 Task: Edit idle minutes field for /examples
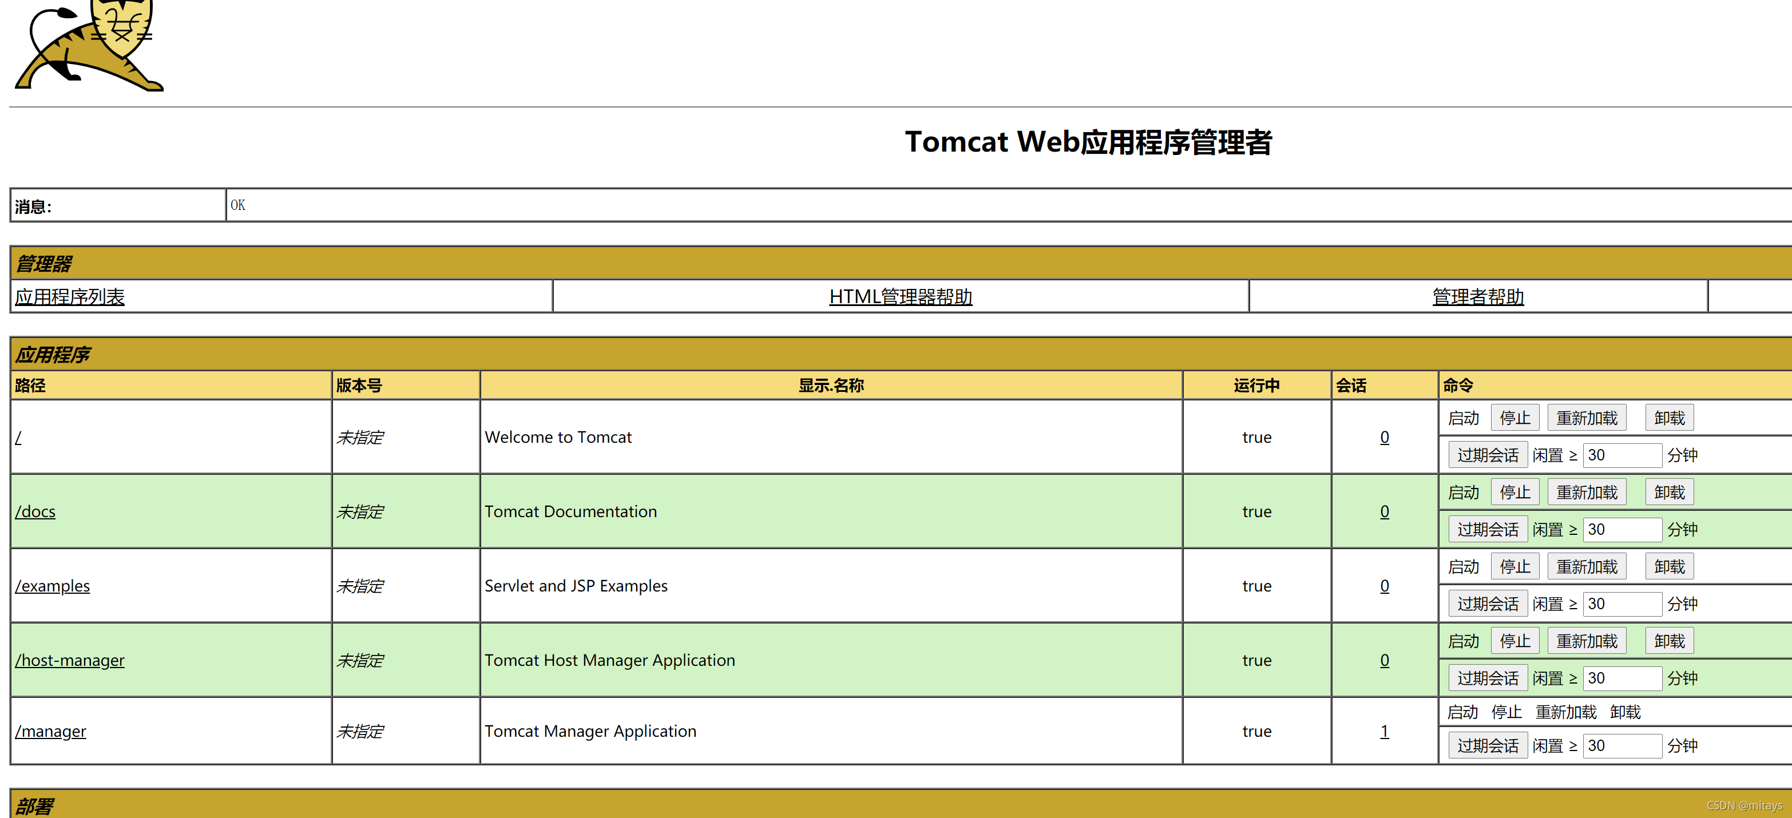pyautogui.click(x=1622, y=605)
